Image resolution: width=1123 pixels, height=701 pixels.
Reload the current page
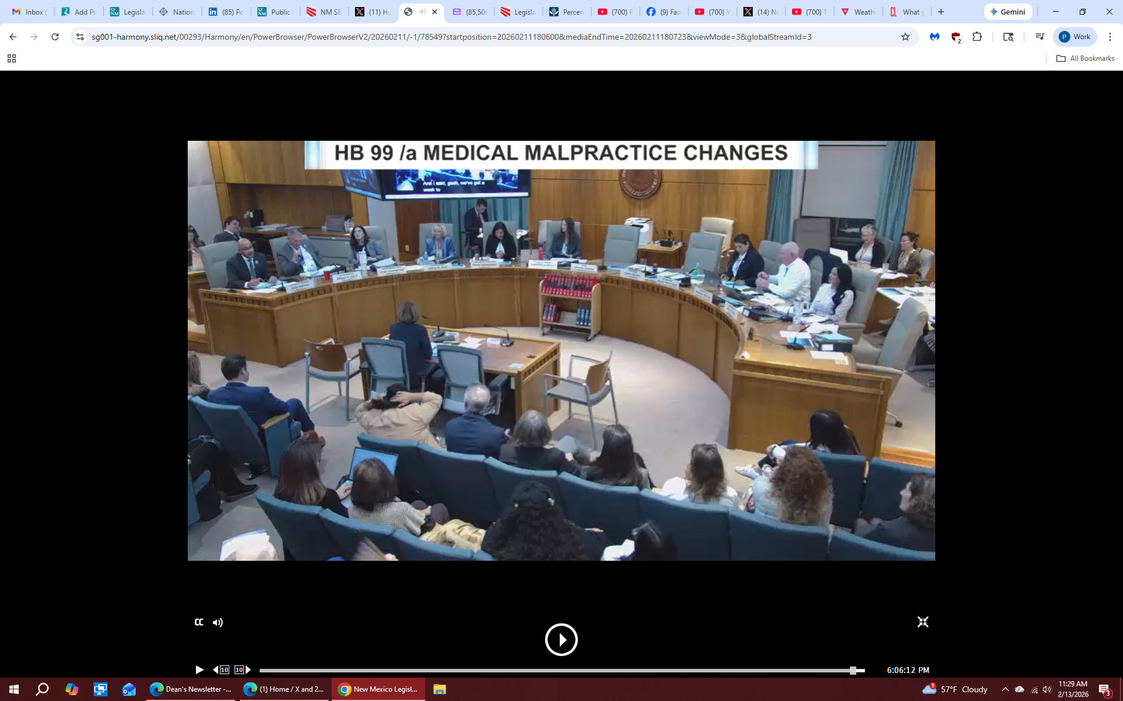(55, 37)
